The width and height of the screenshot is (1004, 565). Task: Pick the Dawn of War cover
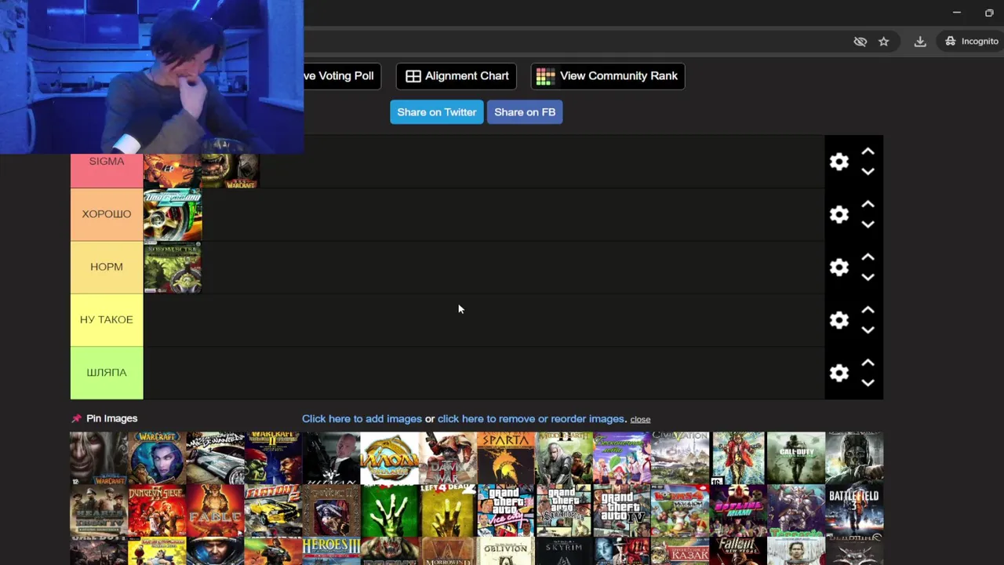pos(448,457)
